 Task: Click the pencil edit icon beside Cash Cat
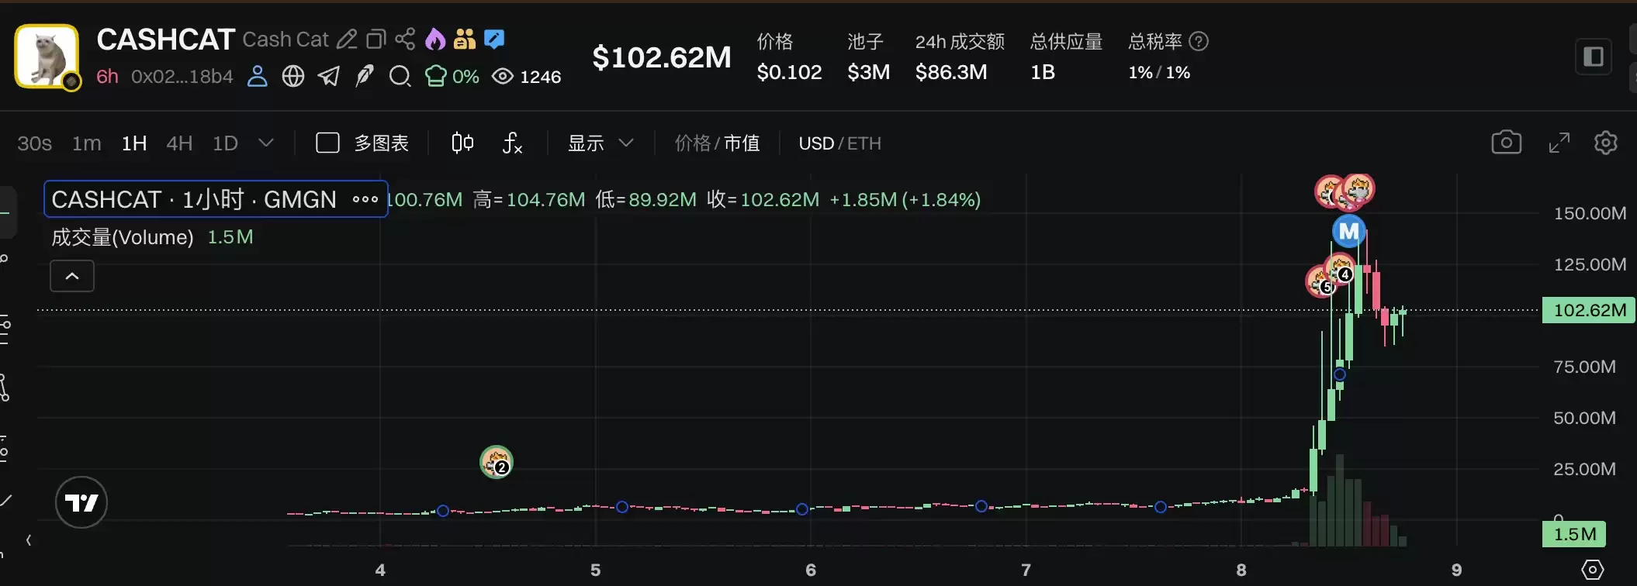347,39
